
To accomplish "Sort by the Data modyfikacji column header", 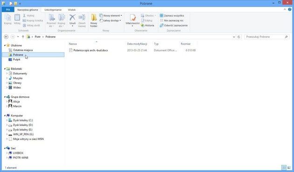I will 137,44.
